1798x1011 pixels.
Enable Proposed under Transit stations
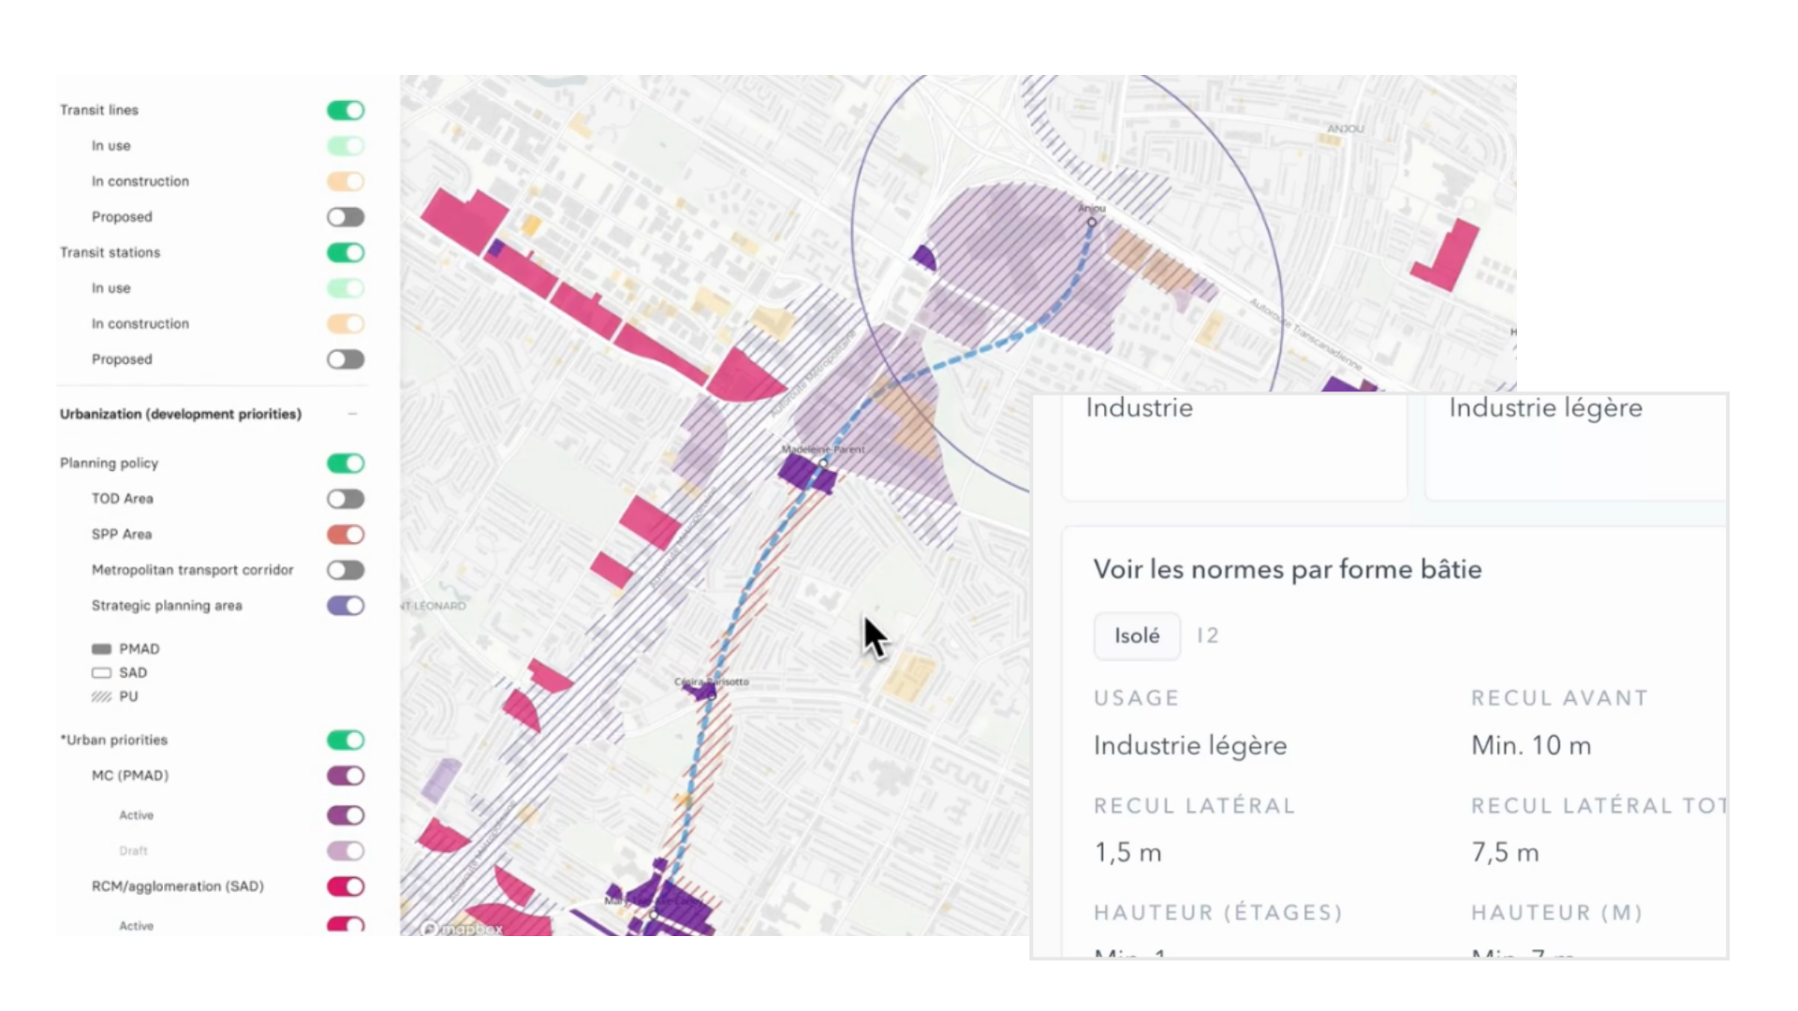click(x=346, y=359)
